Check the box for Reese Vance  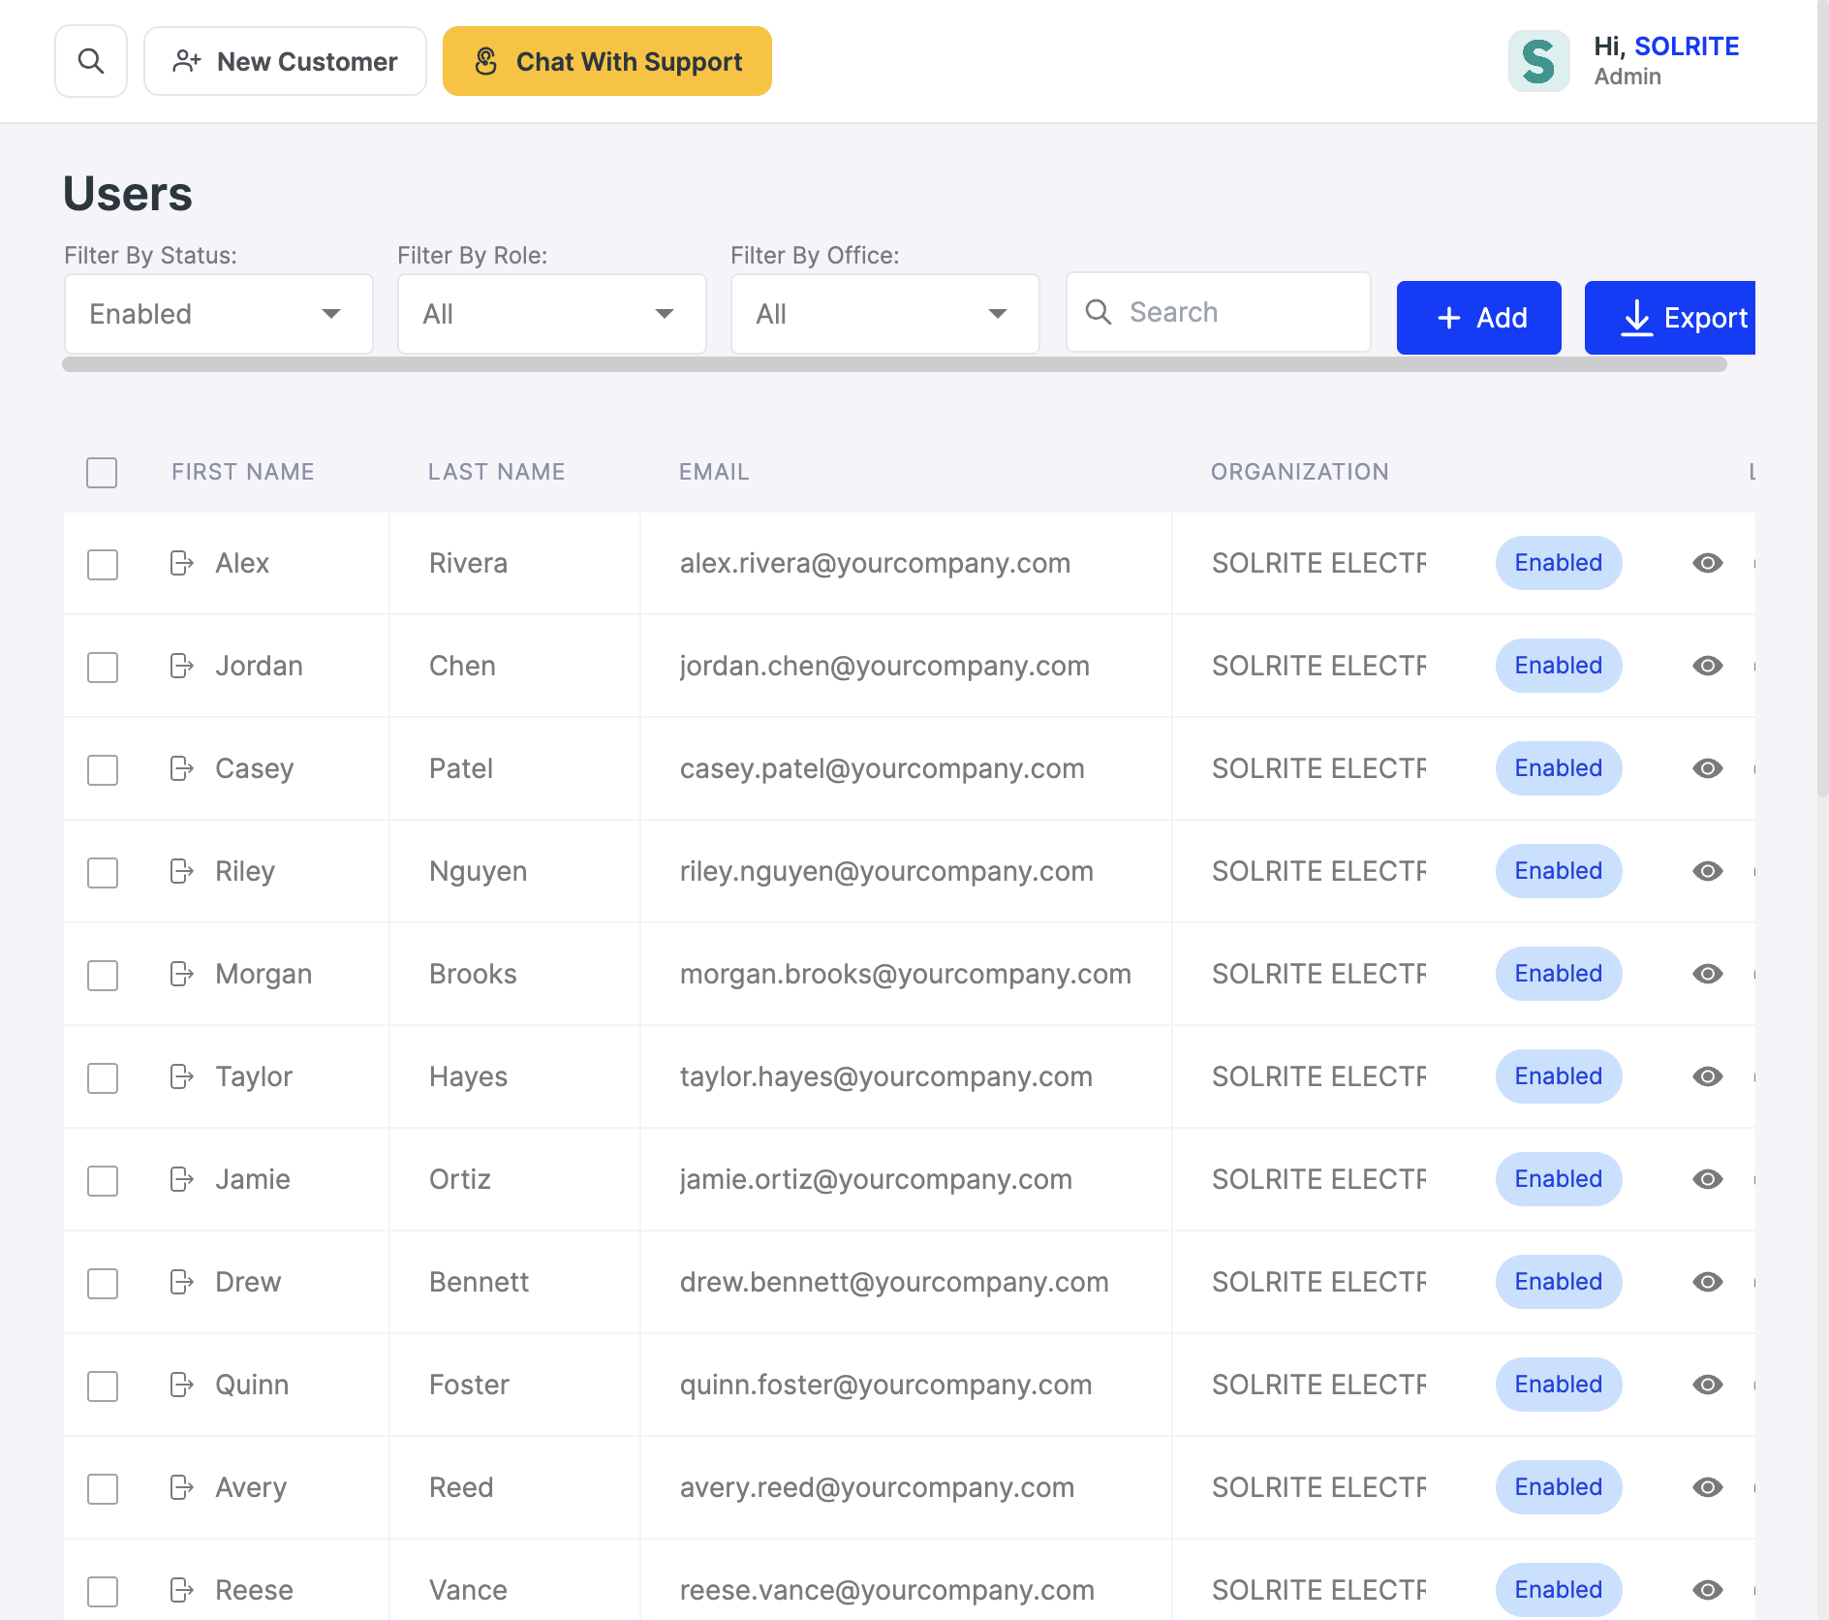(x=103, y=1592)
